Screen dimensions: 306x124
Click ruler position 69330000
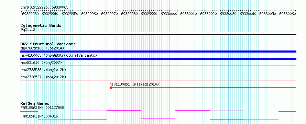169,14
